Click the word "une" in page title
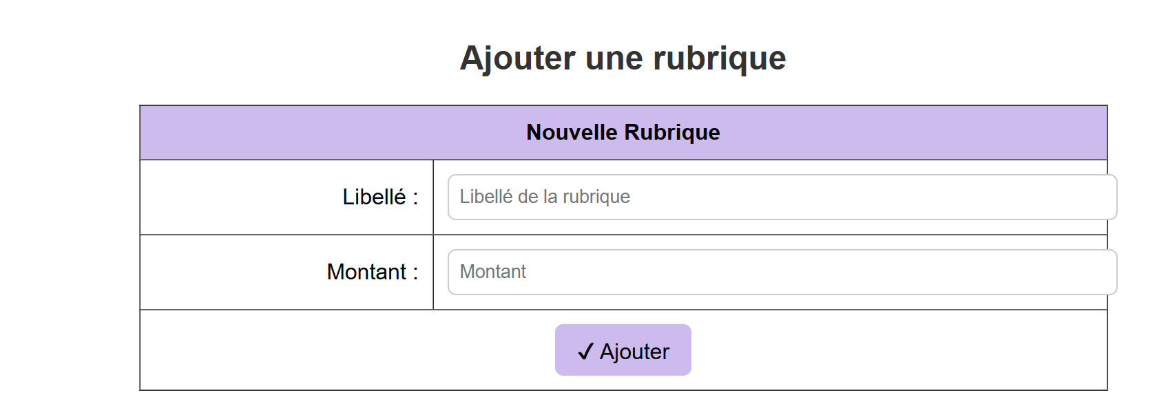1168x397 pixels. (x=614, y=58)
